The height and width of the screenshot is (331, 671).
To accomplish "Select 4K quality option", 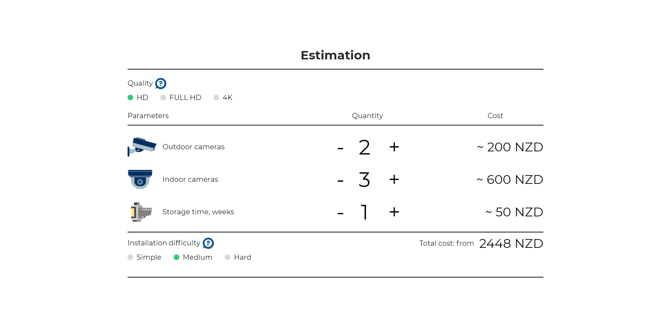I will [x=216, y=98].
